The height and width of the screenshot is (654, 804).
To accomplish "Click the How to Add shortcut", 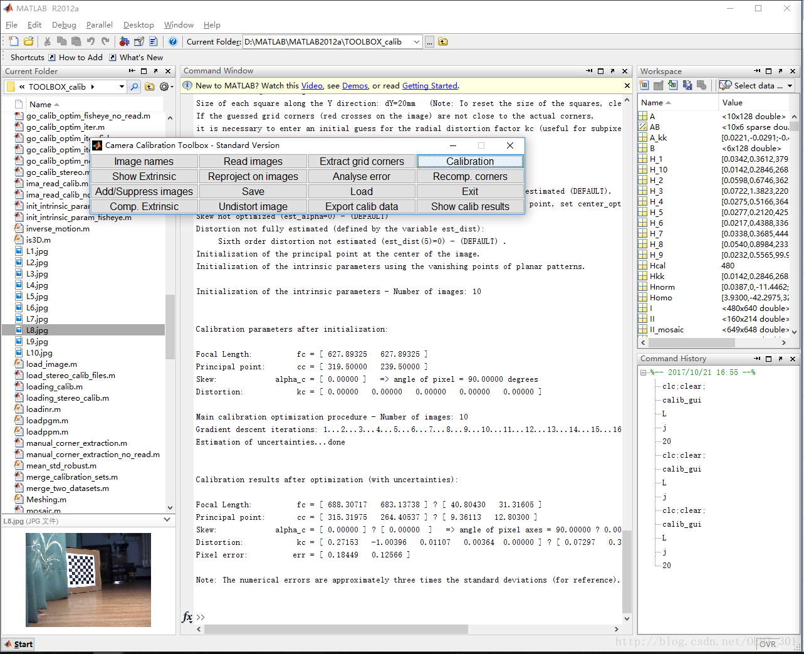I will pos(75,57).
